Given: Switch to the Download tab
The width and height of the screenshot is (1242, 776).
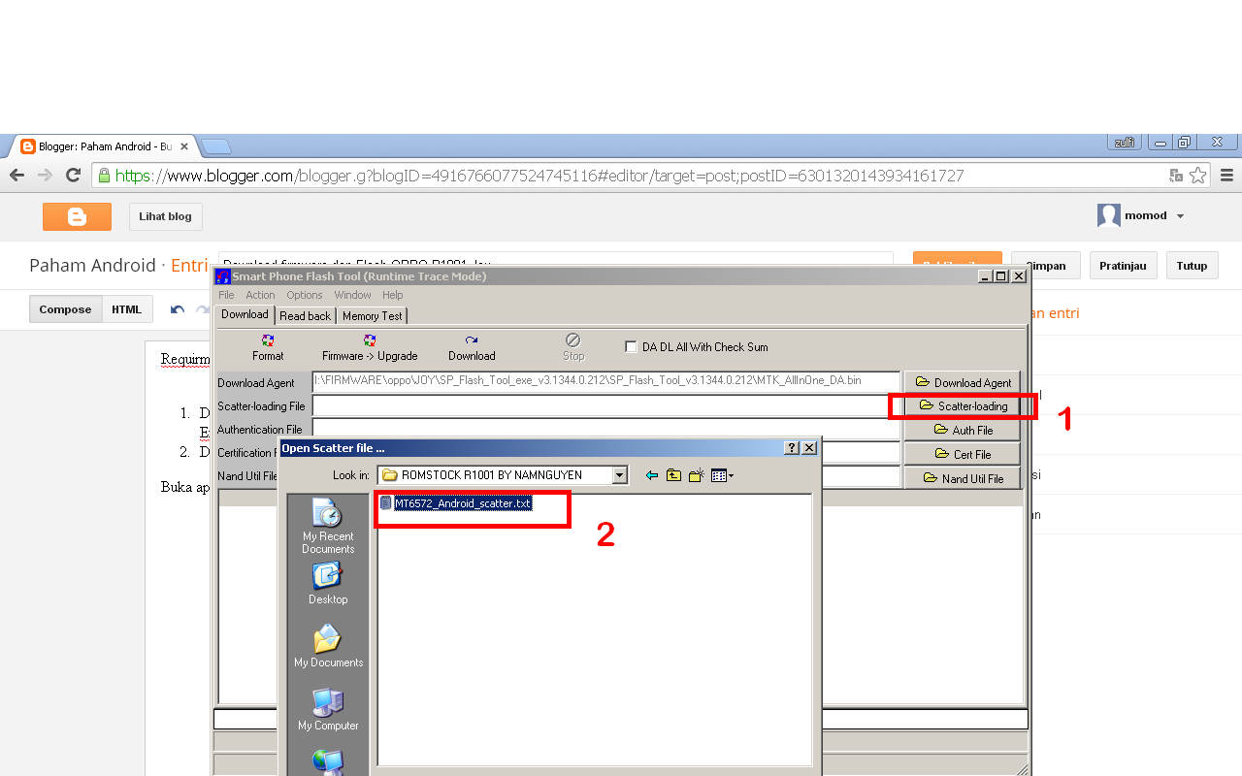Looking at the screenshot, I should tap(245, 314).
